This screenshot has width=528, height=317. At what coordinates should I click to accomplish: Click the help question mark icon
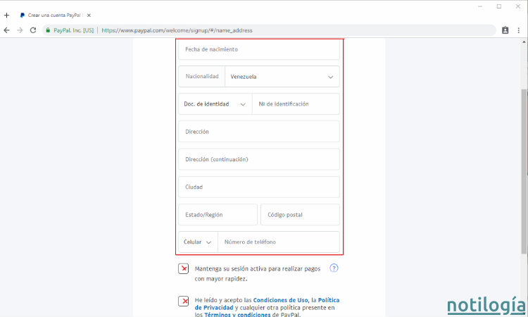tap(334, 268)
